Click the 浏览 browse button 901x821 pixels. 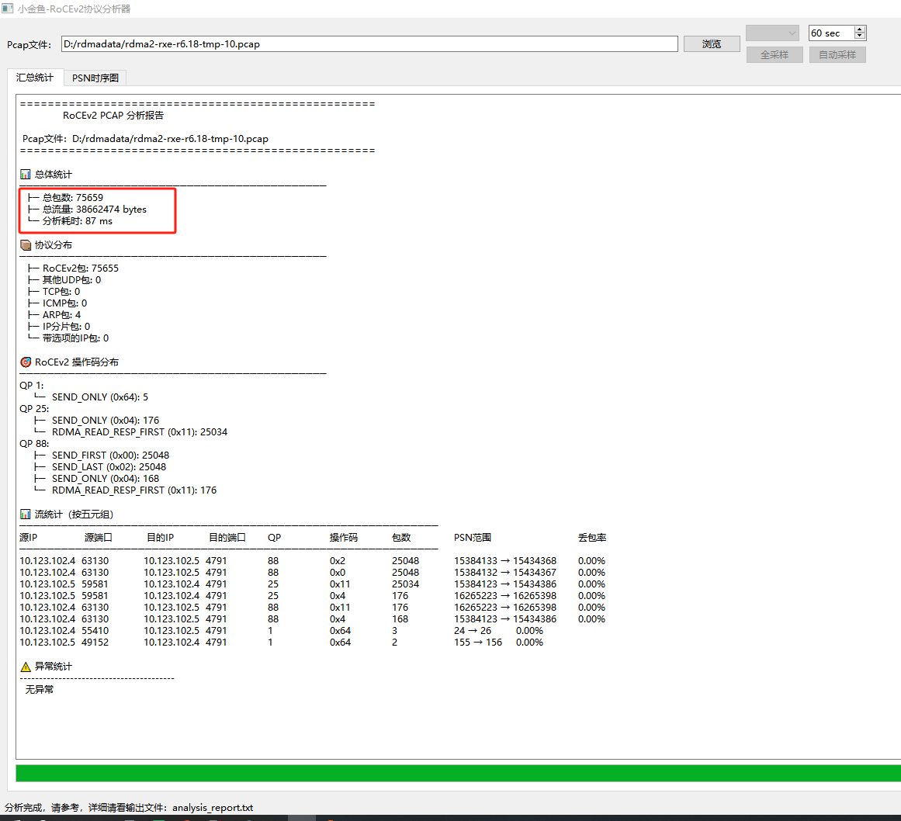coord(712,44)
